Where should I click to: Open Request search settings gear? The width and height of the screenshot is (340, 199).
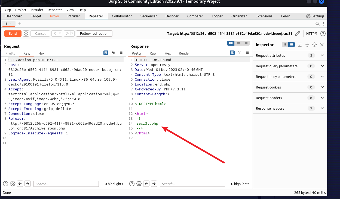13,184
